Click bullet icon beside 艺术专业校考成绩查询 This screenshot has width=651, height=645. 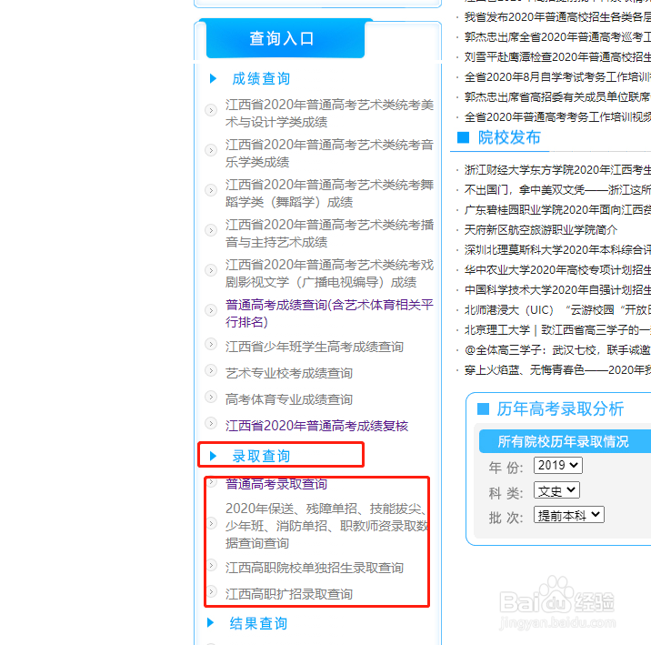coord(211,370)
